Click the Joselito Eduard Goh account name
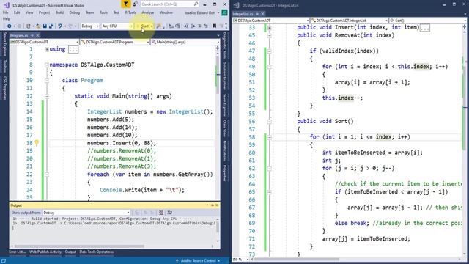This screenshot has width=469, height=264. (x=200, y=12)
